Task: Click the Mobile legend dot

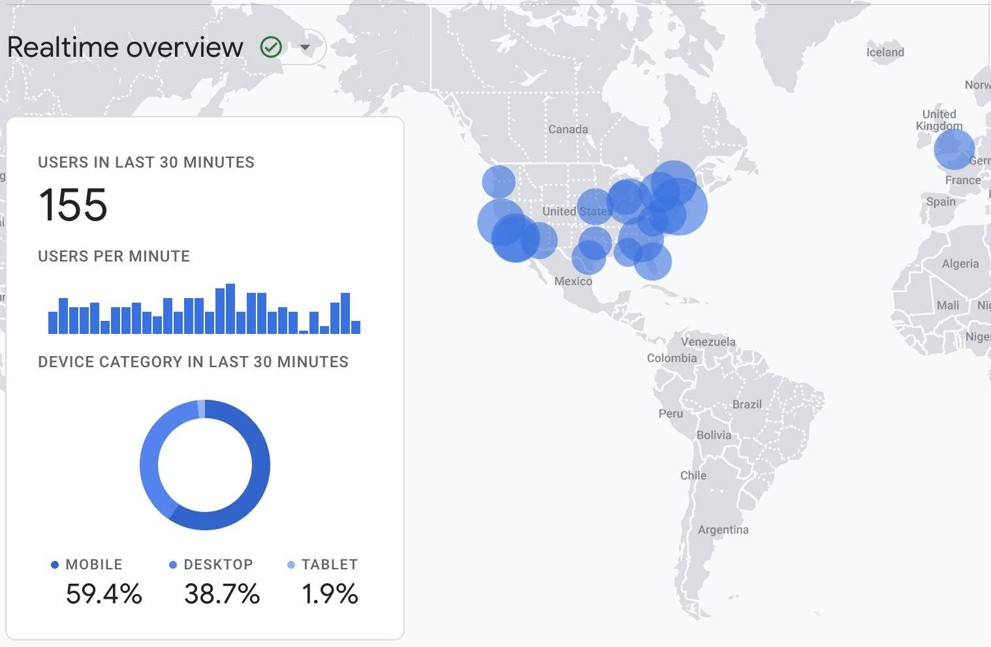Action: tap(55, 565)
